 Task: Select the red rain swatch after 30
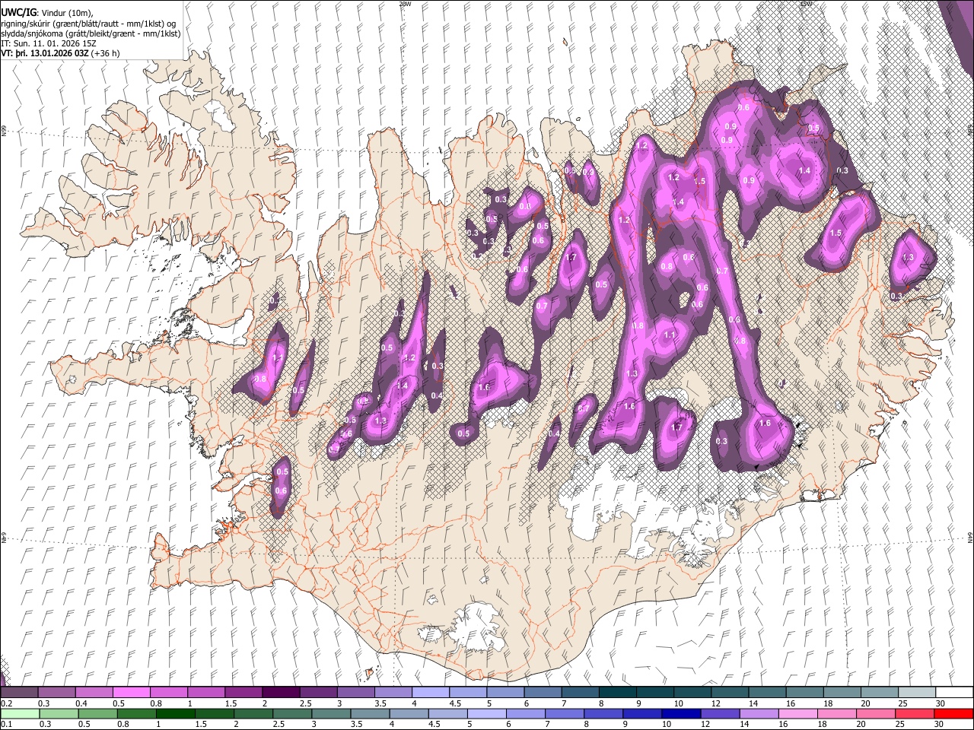pyautogui.click(x=953, y=713)
